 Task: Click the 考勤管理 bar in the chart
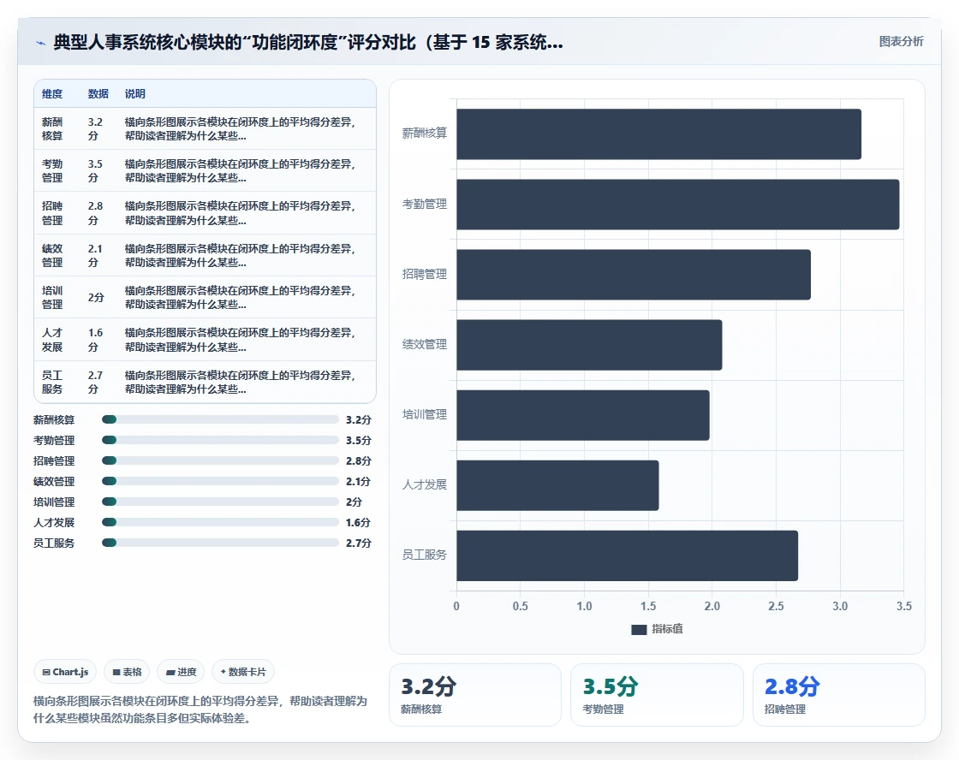(x=677, y=205)
